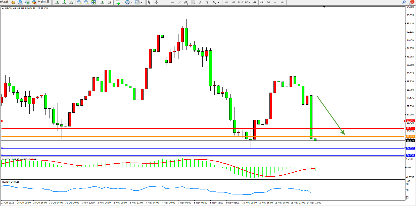Click the chart shift triangle marker

(x=324, y=7)
